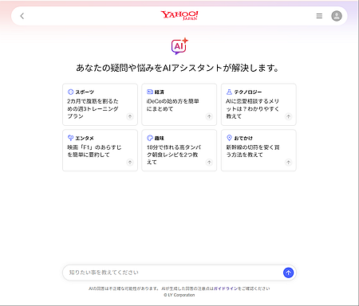
Task: Select the 新幹線の切符を安く買う card
Action: click(258, 151)
